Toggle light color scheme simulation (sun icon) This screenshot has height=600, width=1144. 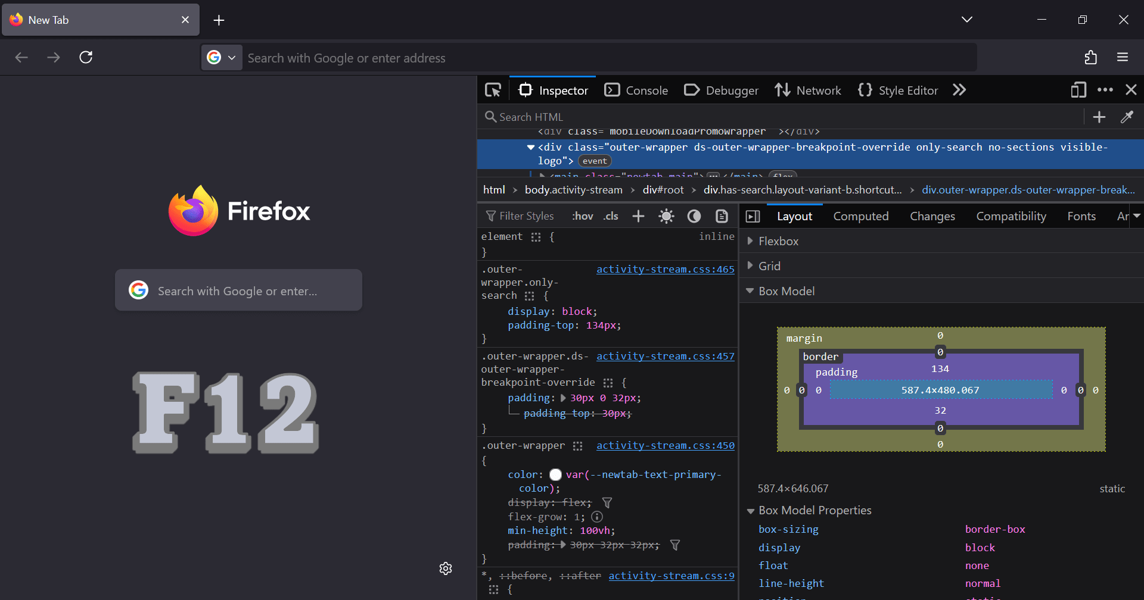[666, 216]
